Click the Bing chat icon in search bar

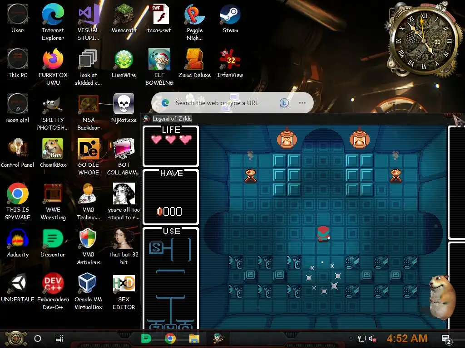point(284,103)
